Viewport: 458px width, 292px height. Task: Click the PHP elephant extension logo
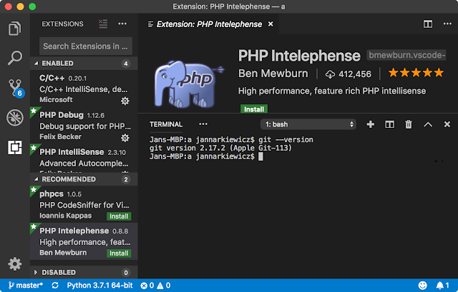[x=189, y=84]
